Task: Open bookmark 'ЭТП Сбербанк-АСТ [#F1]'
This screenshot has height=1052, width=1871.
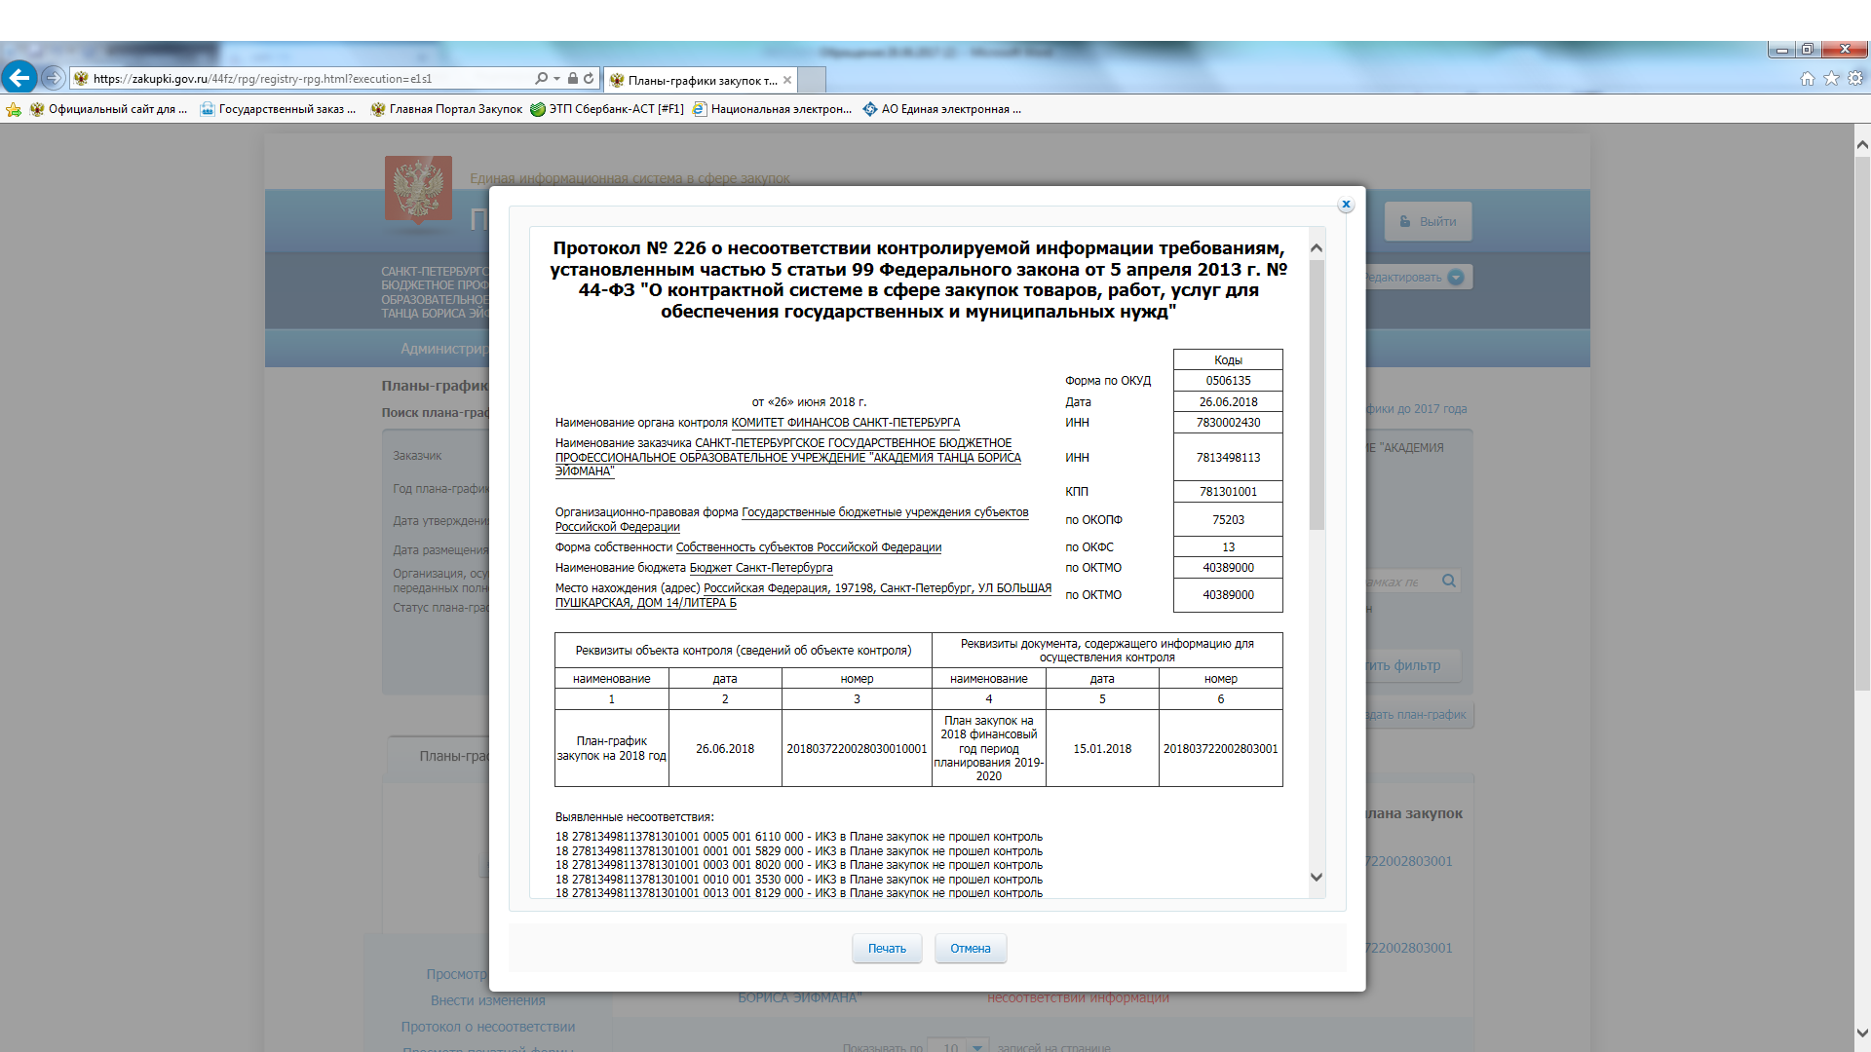Action: pyautogui.click(x=607, y=109)
